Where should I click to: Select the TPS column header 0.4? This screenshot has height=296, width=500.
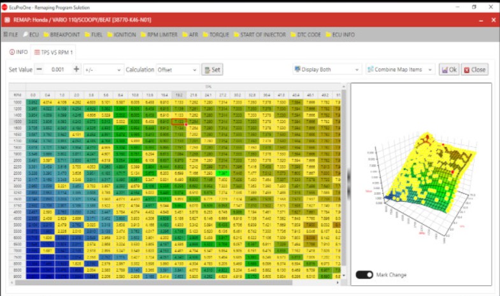[47, 95]
